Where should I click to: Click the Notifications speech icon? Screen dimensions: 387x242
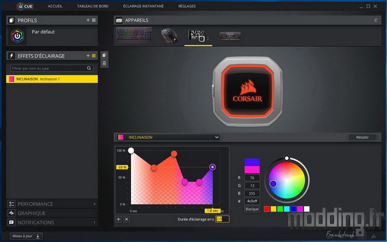tap(11, 223)
